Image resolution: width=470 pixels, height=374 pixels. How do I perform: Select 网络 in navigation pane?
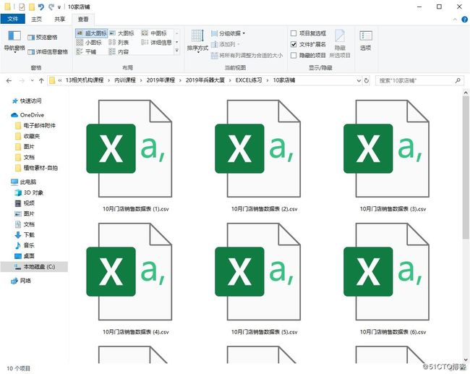pyautogui.click(x=21, y=281)
